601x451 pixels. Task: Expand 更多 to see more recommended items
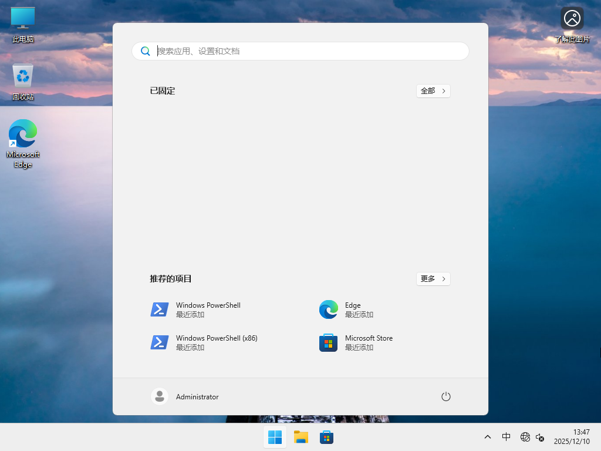[433, 279]
